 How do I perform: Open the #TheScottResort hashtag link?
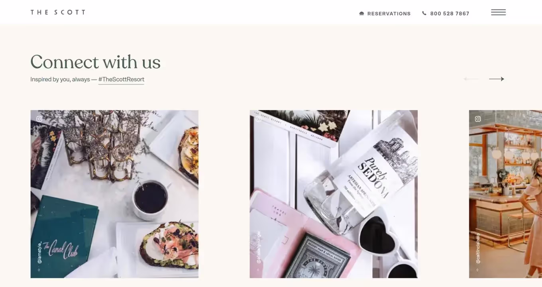click(x=121, y=79)
